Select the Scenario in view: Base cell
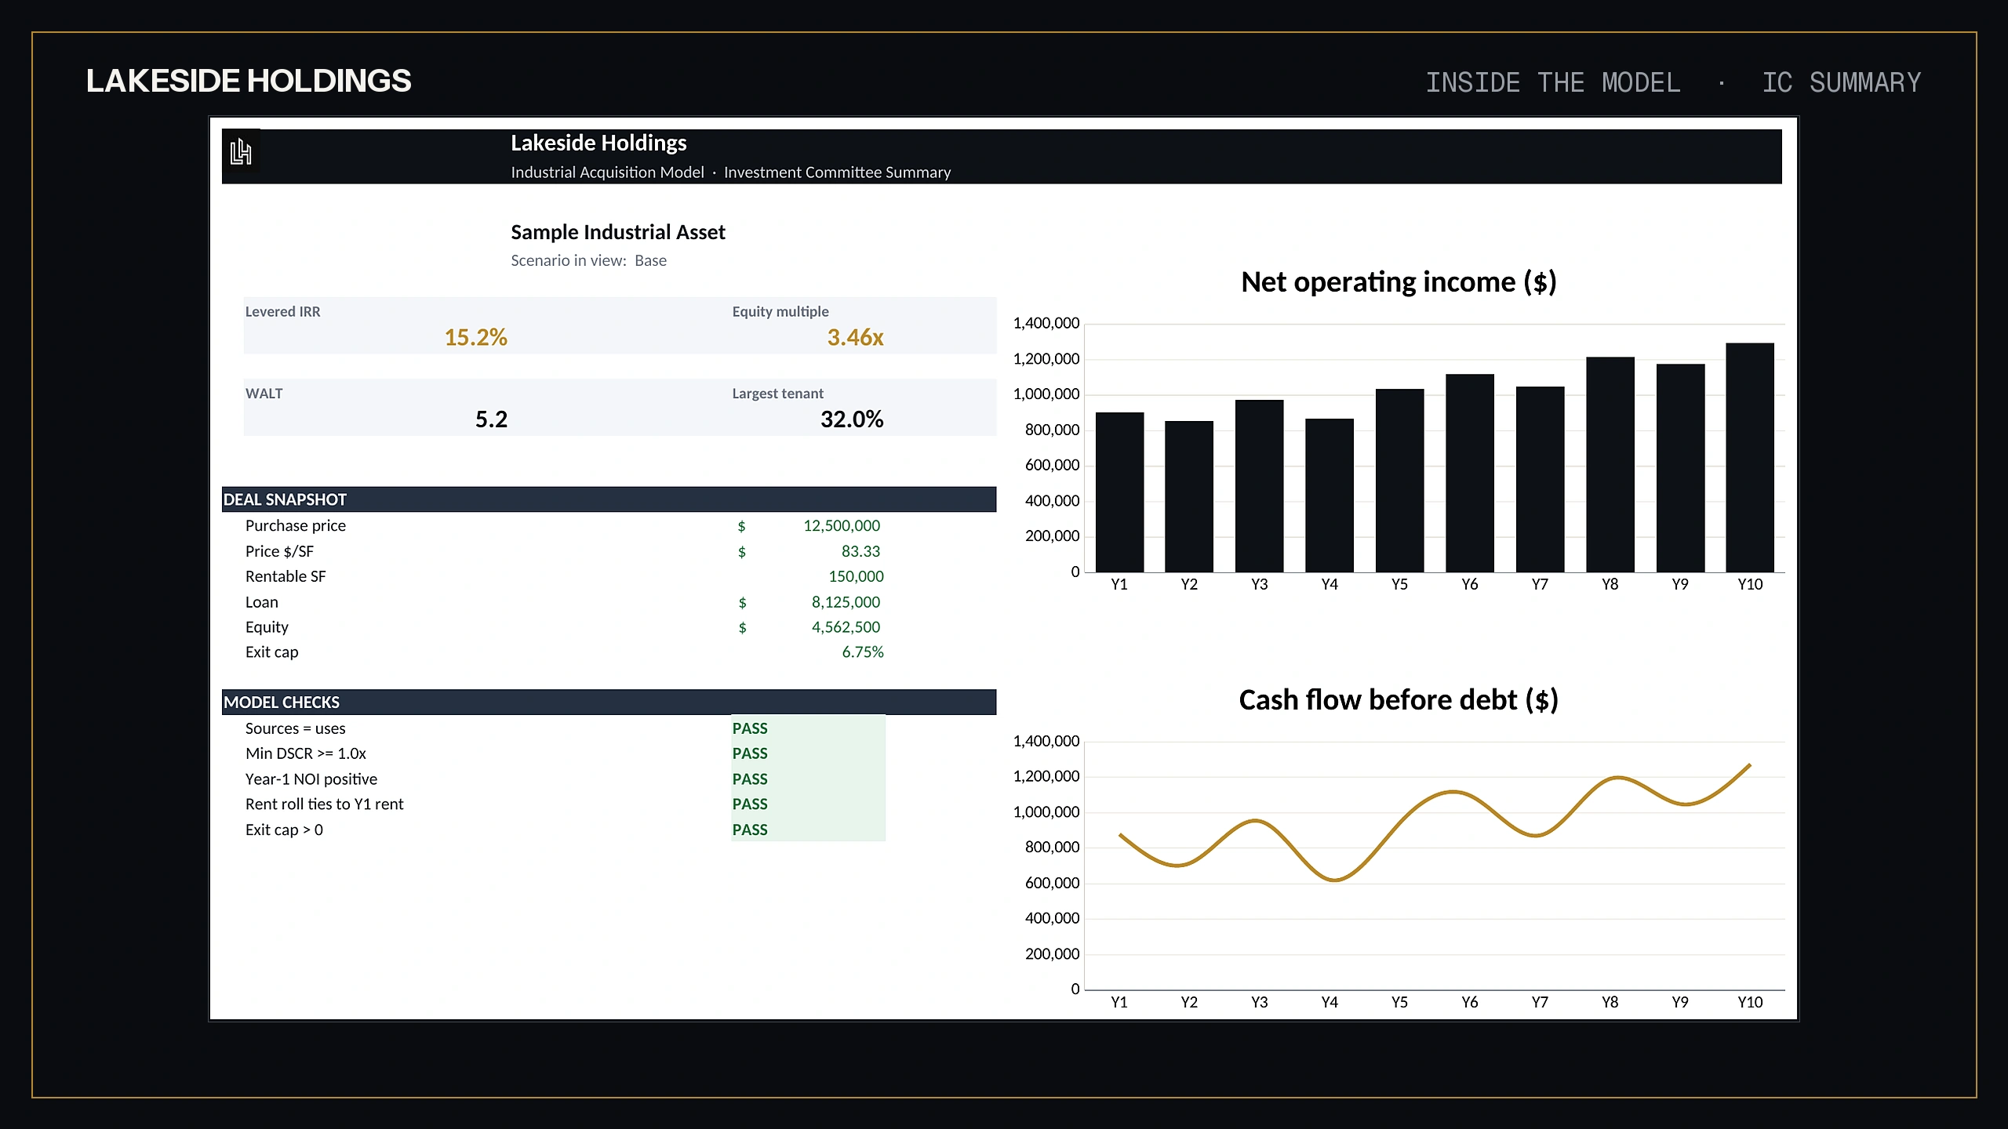This screenshot has height=1129, width=2008. point(588,260)
